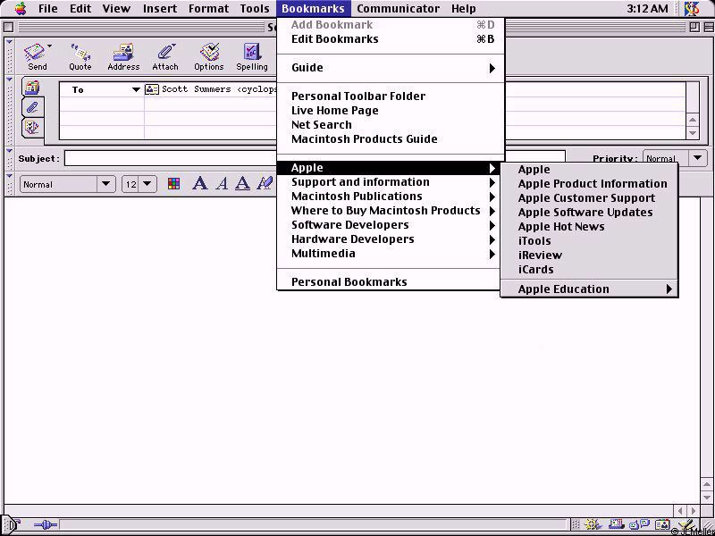Select Apple Software Updates in the submenu
Viewport: 715px width, 536px height.
pyautogui.click(x=589, y=213)
